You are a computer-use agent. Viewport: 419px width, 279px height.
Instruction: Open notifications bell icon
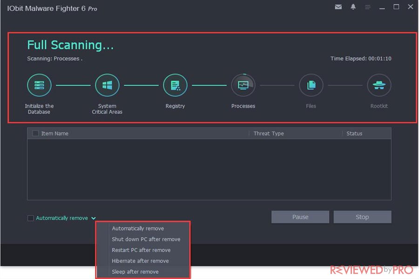click(x=353, y=7)
